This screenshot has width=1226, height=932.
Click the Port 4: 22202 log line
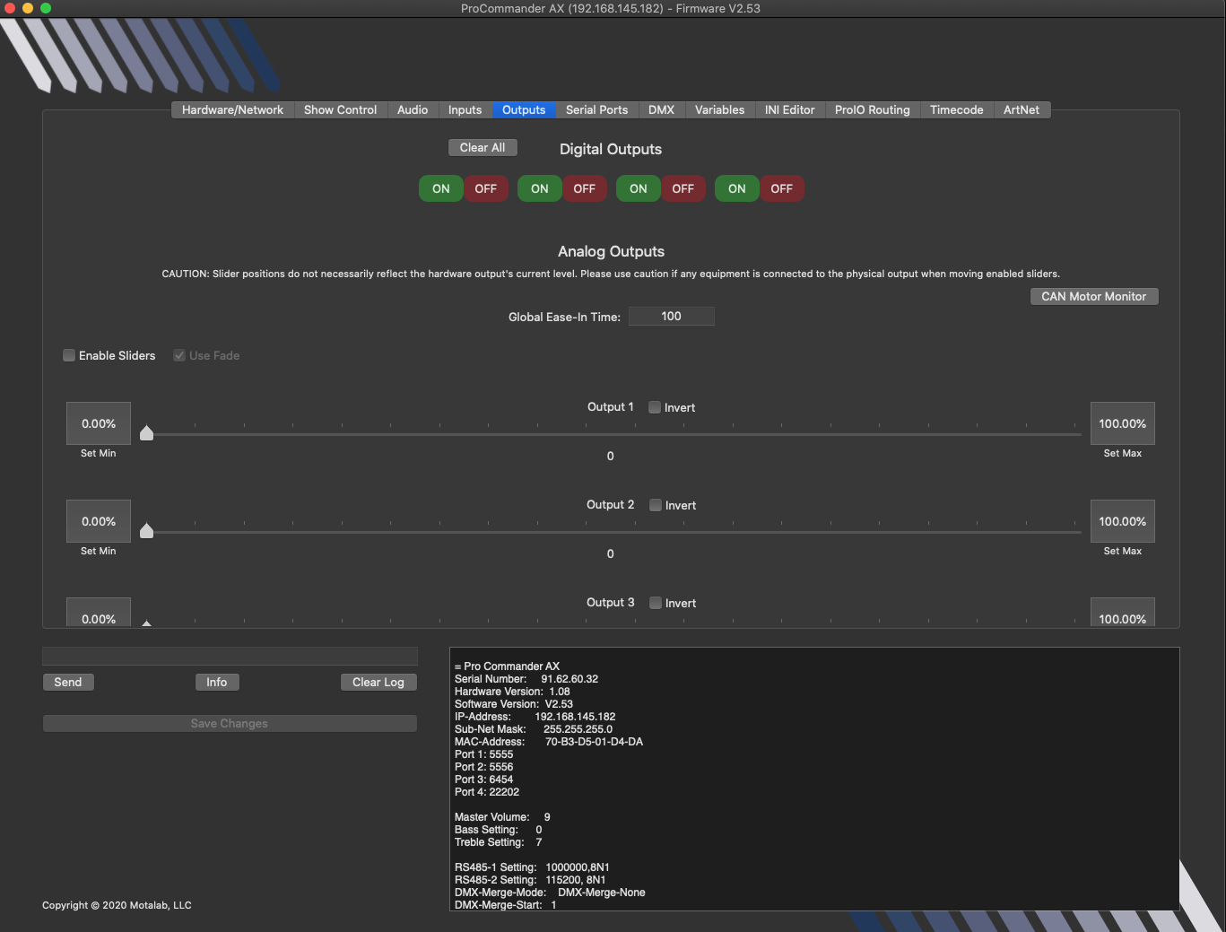(x=487, y=792)
